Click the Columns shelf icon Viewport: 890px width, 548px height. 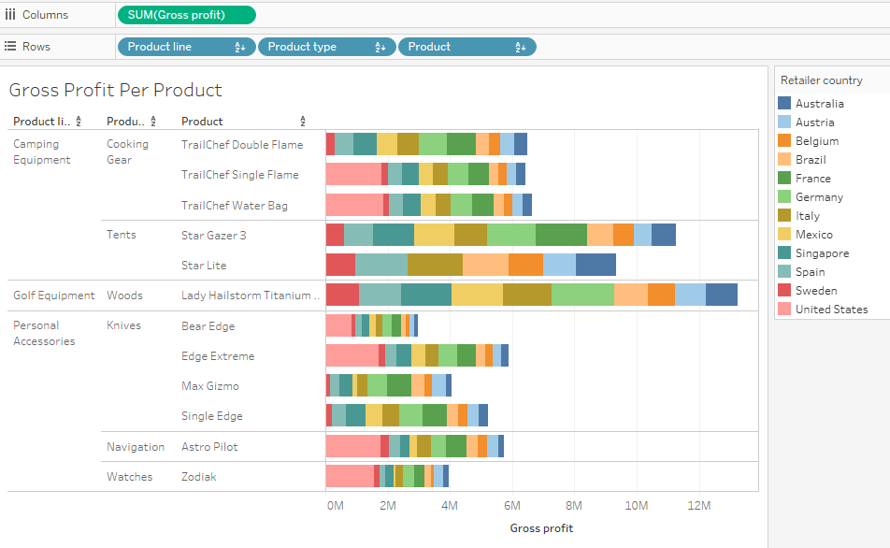coord(11,14)
